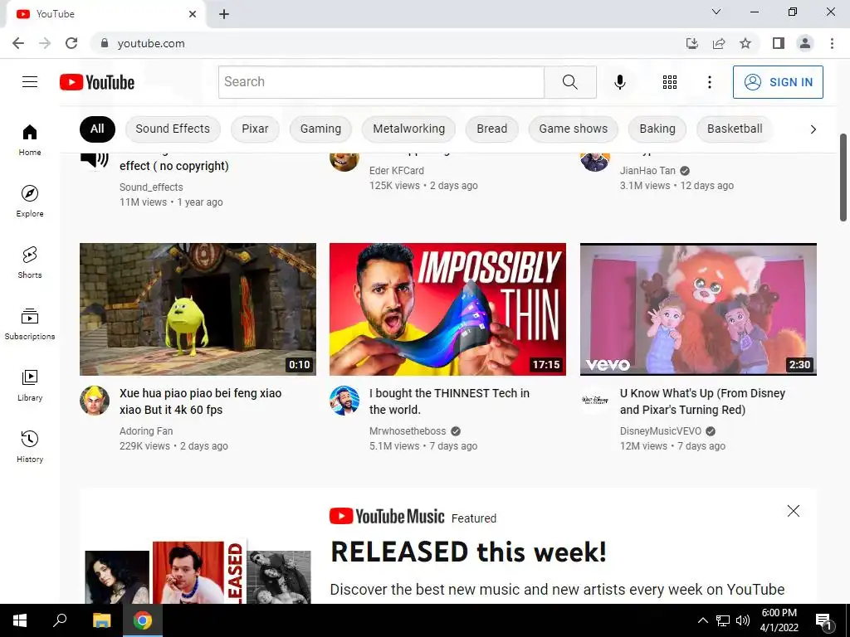Dismiss the YouTube Music featured banner
The image size is (850, 637).
click(793, 511)
